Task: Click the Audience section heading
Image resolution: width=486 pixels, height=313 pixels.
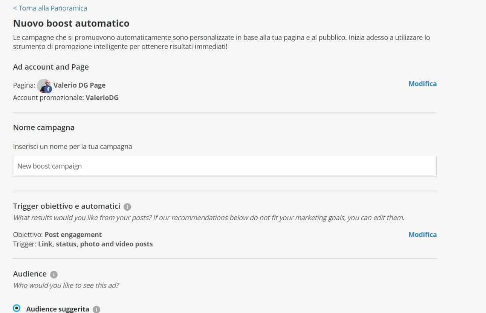Action: (30, 274)
